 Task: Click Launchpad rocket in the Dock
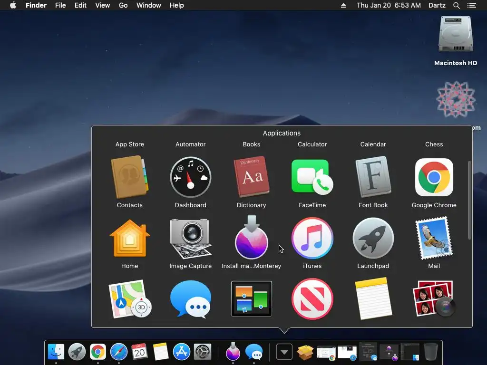[77, 352]
